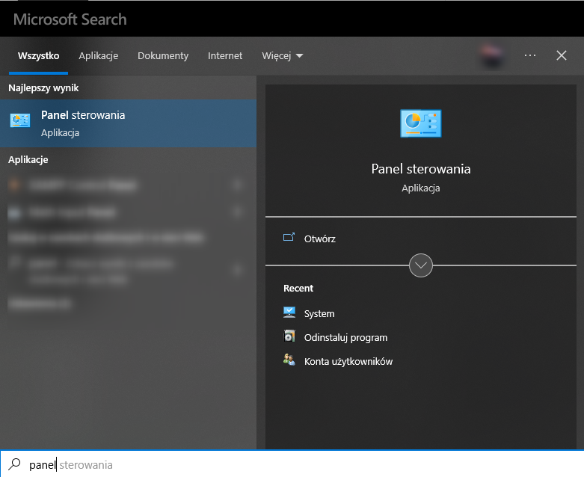The width and height of the screenshot is (584, 477).
Task: Click the Odinstaluj program icon
Action: [x=289, y=336]
